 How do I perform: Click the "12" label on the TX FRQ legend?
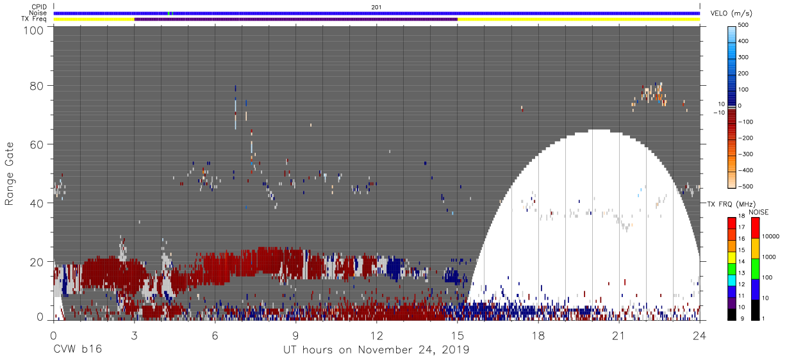tap(741, 284)
